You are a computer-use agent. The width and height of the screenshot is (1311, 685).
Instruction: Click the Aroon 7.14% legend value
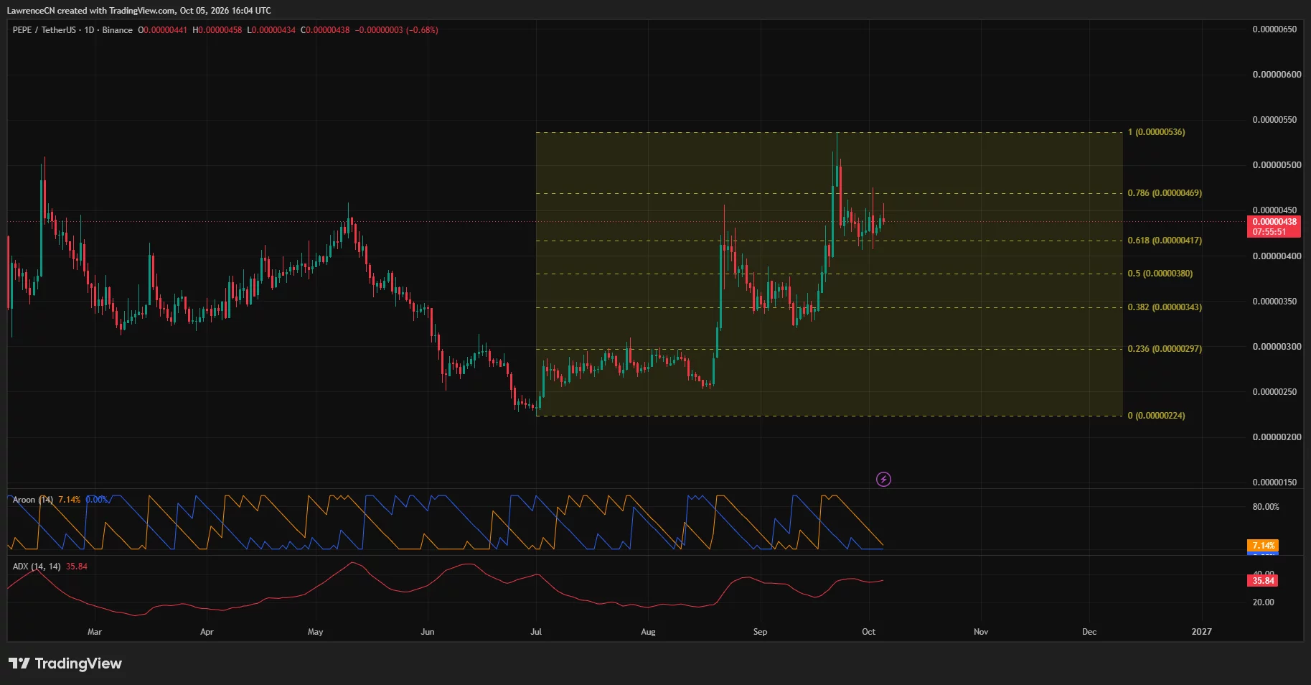(x=70, y=500)
